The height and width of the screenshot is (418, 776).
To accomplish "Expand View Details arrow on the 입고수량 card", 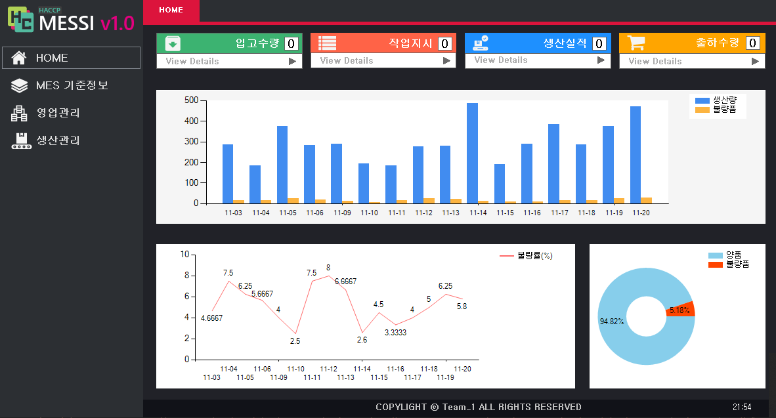I will click(292, 61).
